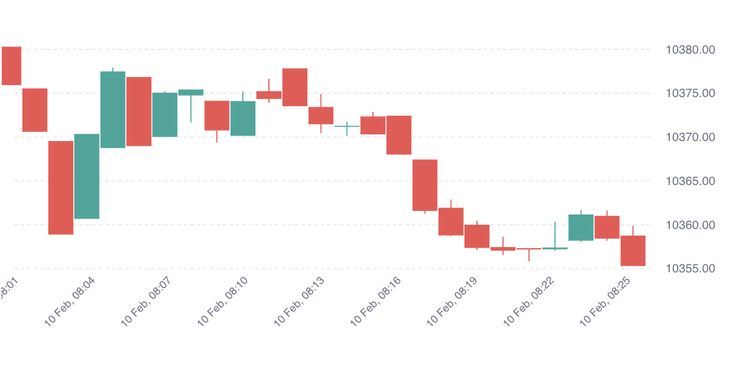
Task: Click the 10360.00 price axis label
Action: [690, 225]
